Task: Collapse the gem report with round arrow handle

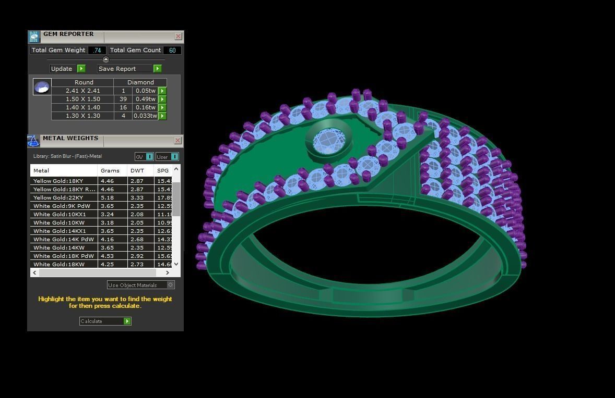Action: 105,59
